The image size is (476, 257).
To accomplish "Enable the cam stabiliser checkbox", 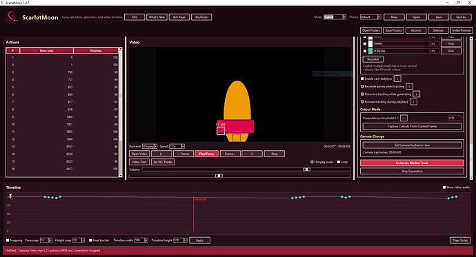I will pyautogui.click(x=362, y=79).
